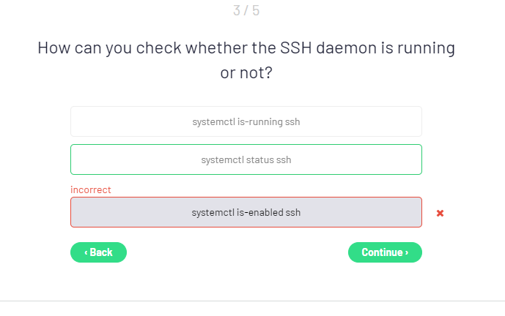
Task: Click the "3 / 5" progress counter
Action: (246, 11)
